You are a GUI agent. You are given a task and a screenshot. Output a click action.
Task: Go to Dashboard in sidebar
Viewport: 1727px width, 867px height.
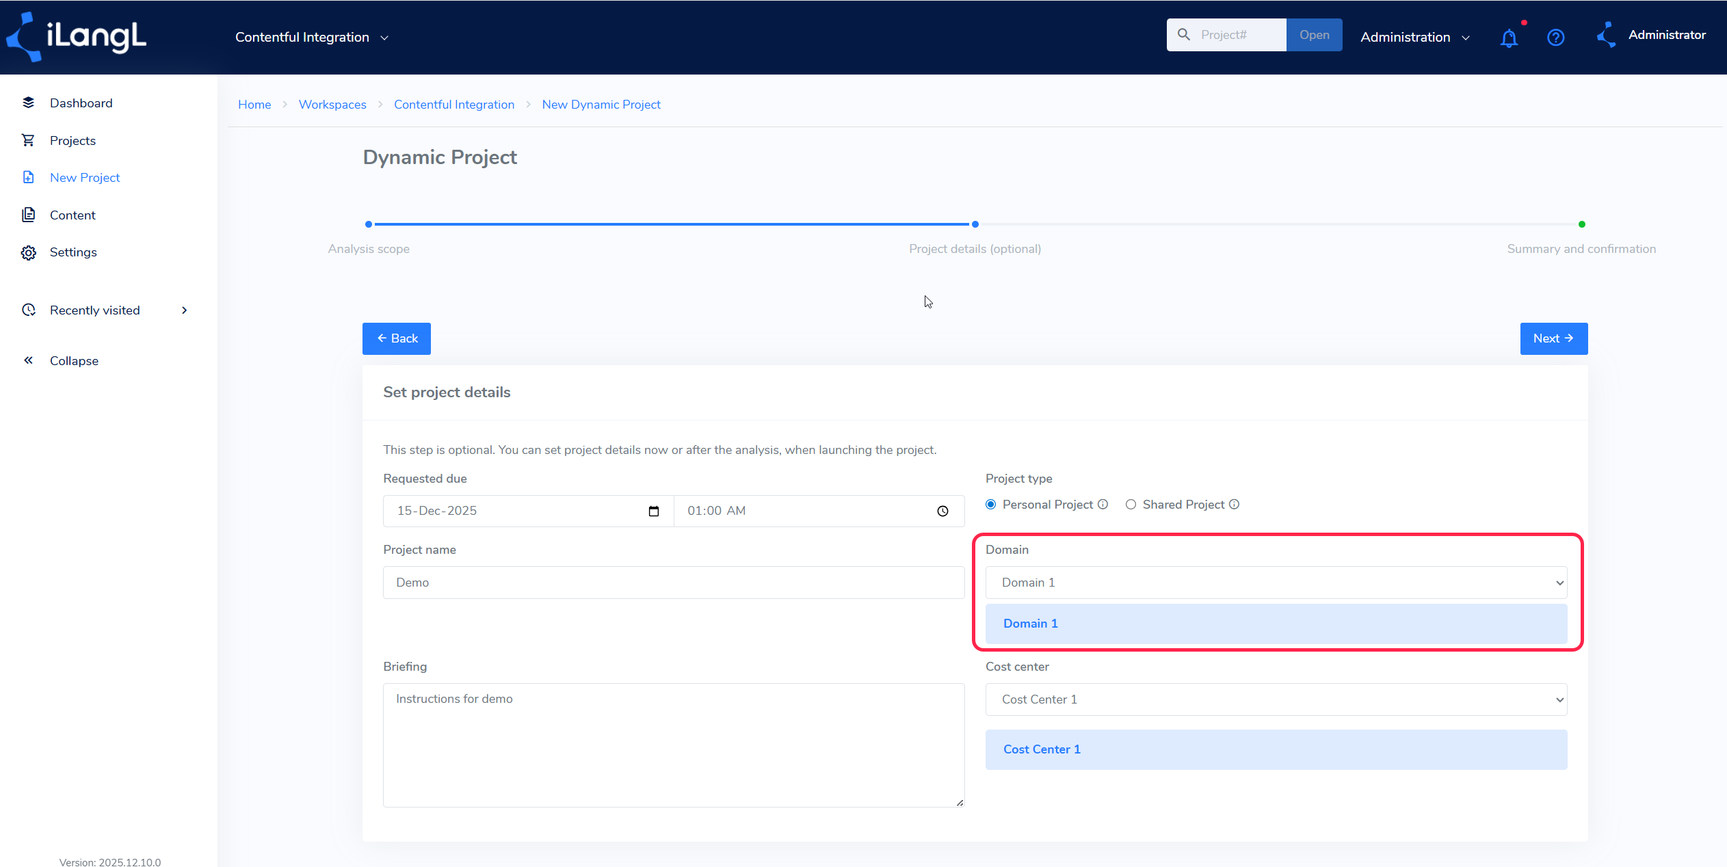pos(81,103)
